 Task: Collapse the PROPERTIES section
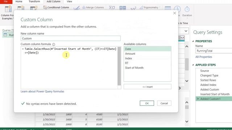click(x=193, y=41)
